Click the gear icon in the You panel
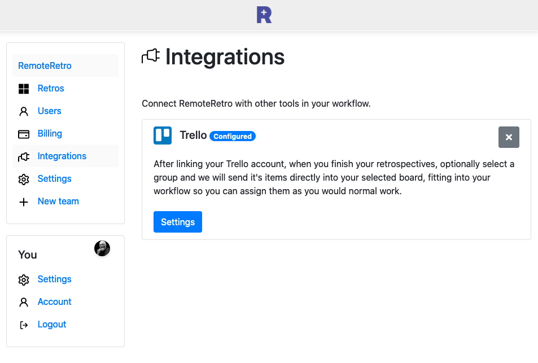This screenshot has width=538, height=363. pyautogui.click(x=24, y=280)
